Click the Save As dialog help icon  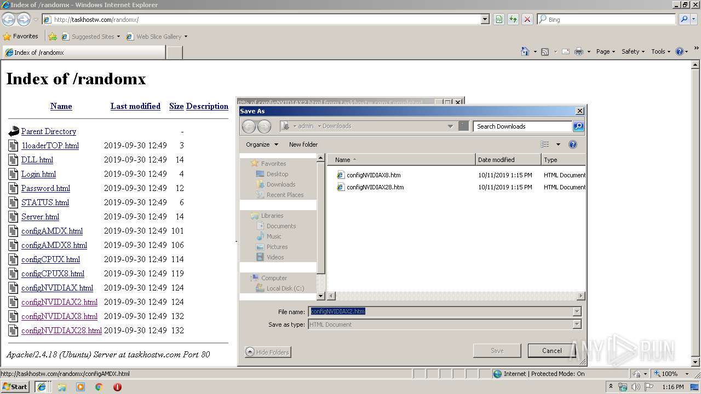click(573, 144)
